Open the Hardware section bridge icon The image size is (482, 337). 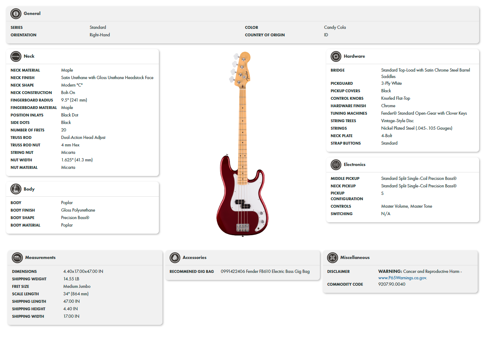pyautogui.click(x=336, y=56)
